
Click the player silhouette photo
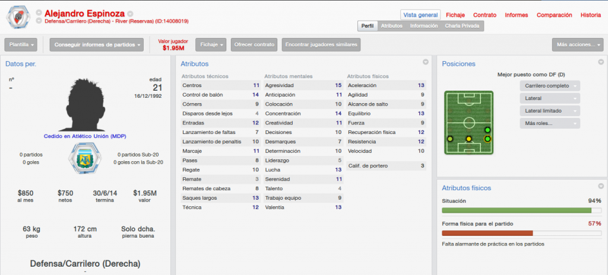point(85,104)
